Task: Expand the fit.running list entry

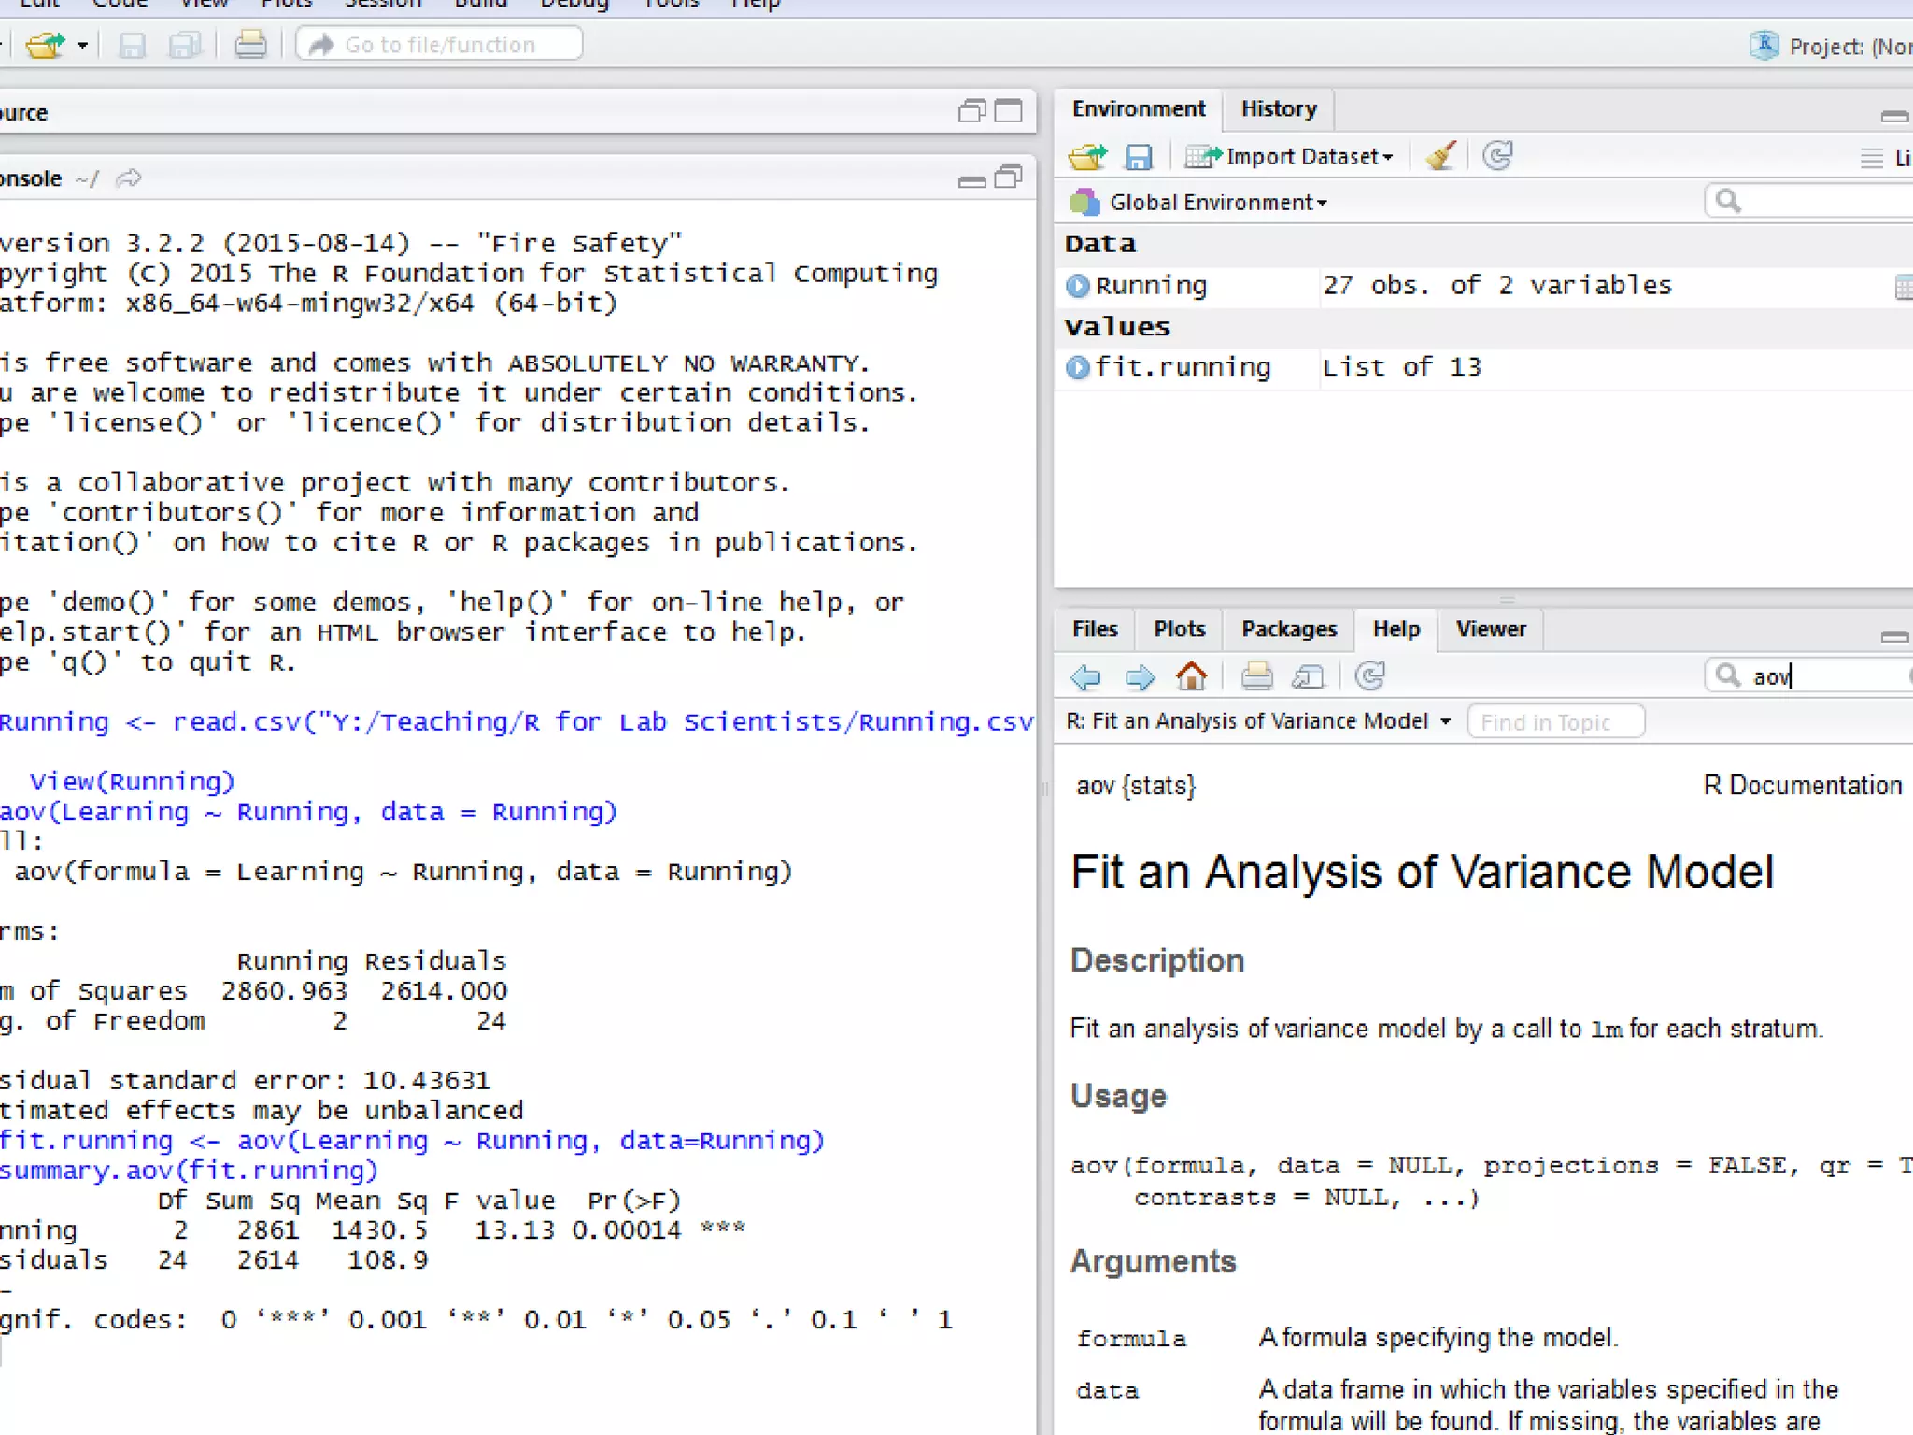Action: 1078,367
